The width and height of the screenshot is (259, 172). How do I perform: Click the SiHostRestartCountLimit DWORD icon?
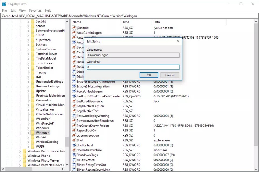click(74, 170)
